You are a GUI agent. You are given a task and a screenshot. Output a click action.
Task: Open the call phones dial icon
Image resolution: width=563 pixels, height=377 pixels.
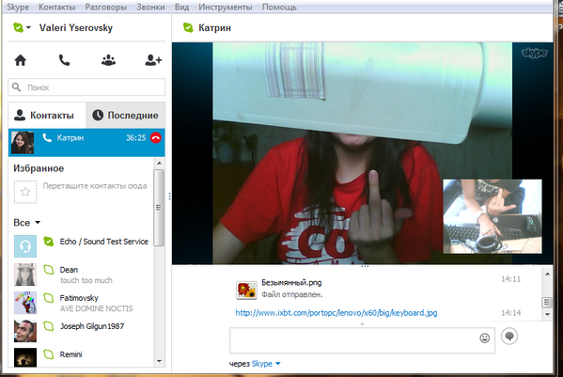pyautogui.click(x=64, y=60)
